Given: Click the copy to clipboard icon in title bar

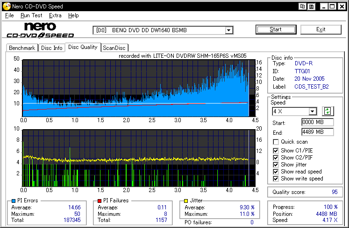Looking at the screenshot, I should (303, 7).
